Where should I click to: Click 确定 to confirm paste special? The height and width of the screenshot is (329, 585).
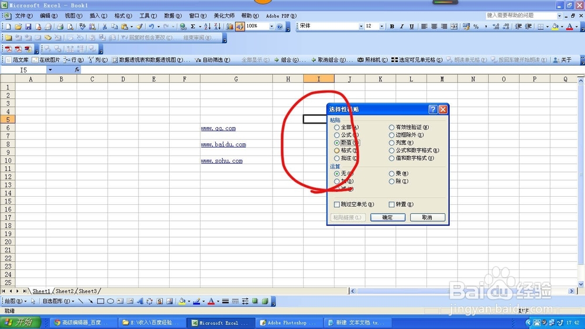tap(388, 217)
